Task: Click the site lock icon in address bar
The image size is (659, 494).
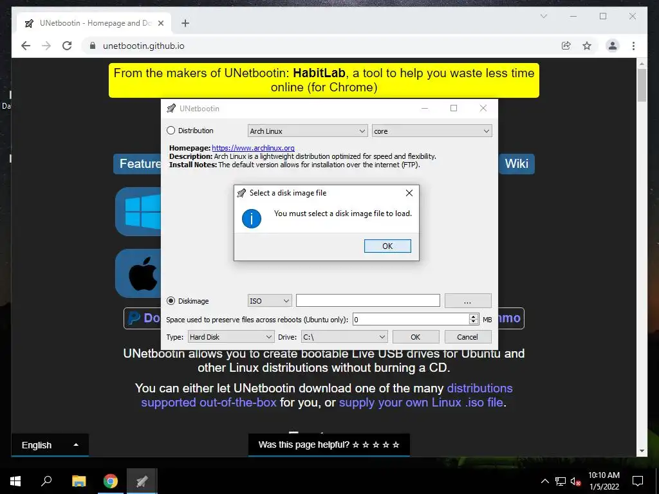Action: 93,46
